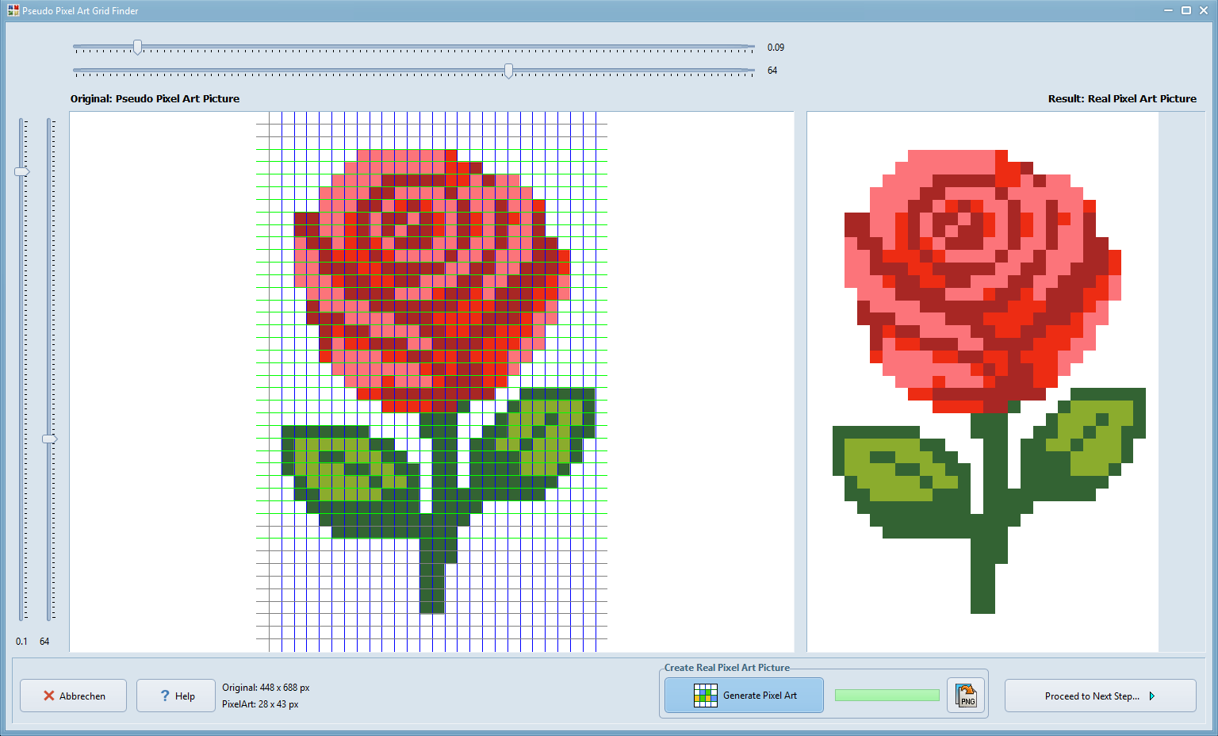Click the blue question mark Help icon
Viewport: 1218px width, 736px height.
coord(165,696)
